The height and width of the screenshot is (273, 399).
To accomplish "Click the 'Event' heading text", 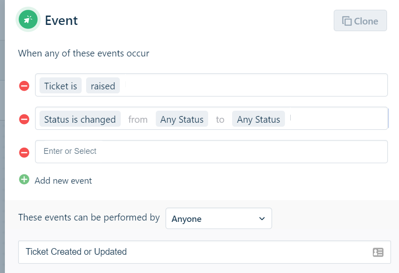I will [61, 20].
